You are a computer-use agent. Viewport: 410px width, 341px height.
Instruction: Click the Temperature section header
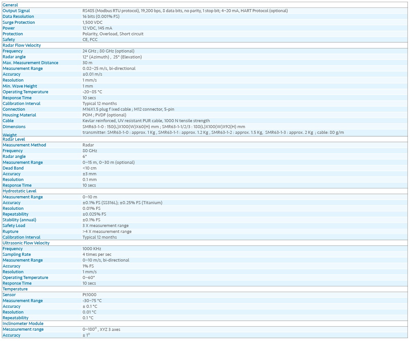tap(15, 289)
